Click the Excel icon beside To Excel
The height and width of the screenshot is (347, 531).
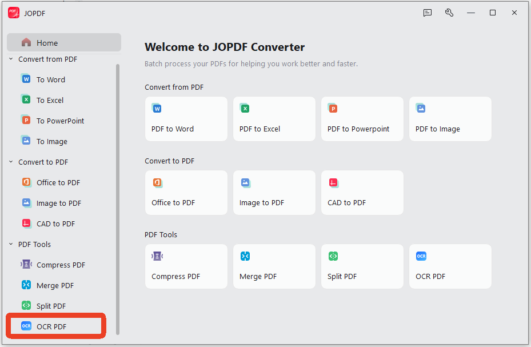[x=26, y=99]
